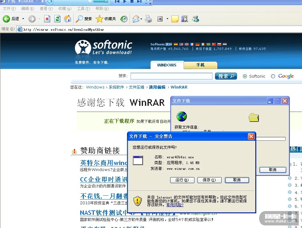Click 取消 in the 文件下载 progress window
Screen dimensions: 302x228
coord(273,170)
